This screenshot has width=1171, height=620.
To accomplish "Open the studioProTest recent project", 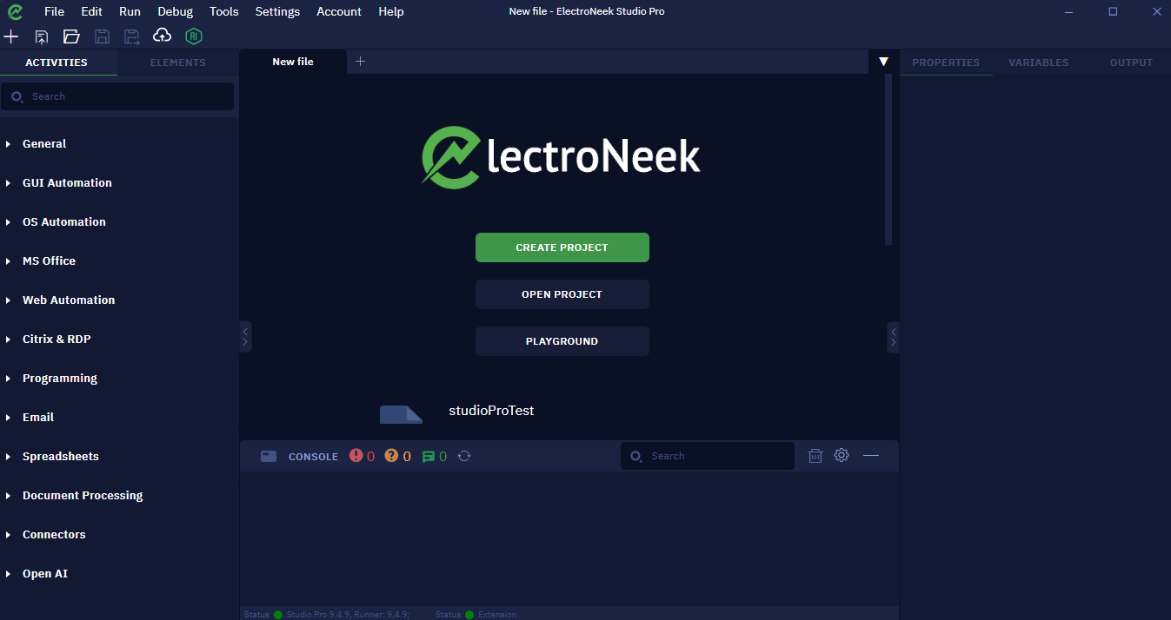I will pyautogui.click(x=491, y=411).
